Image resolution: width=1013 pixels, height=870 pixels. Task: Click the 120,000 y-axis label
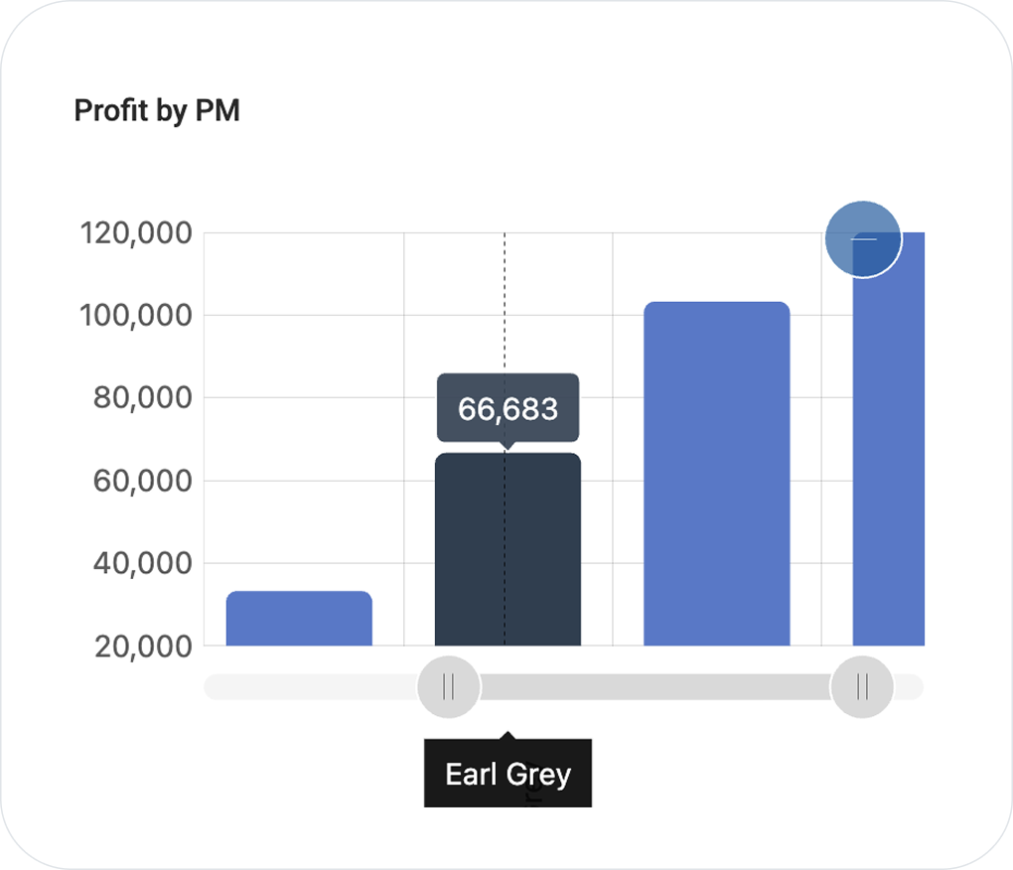click(x=135, y=233)
